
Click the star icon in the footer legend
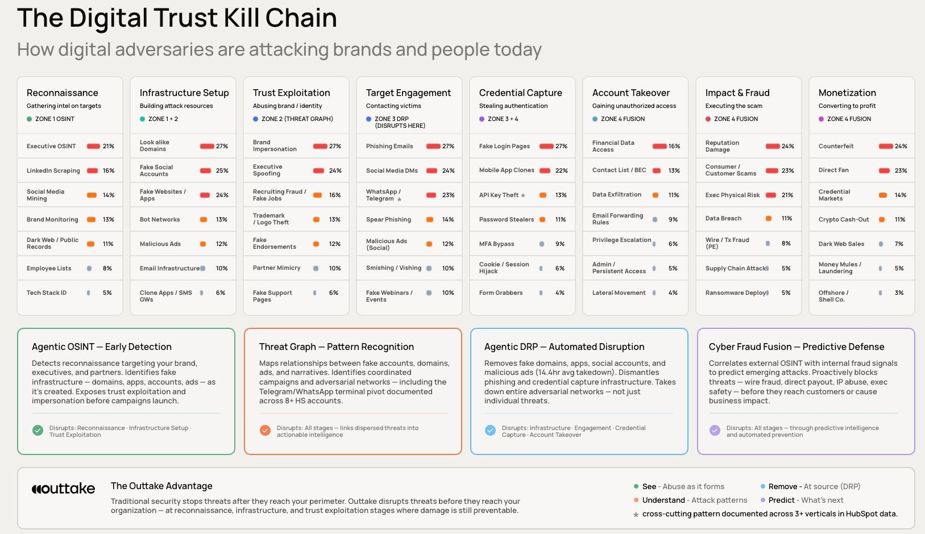point(636,515)
